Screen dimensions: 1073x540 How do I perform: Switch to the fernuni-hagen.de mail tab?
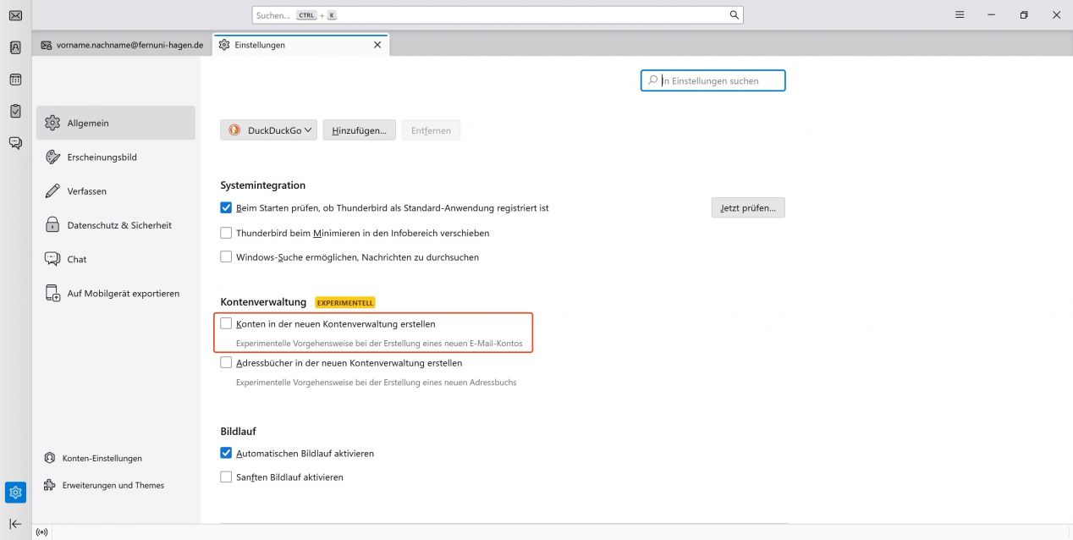tap(123, 44)
